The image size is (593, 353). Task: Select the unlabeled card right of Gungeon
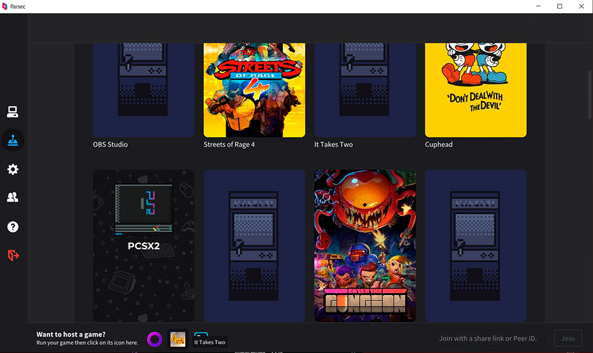476,246
